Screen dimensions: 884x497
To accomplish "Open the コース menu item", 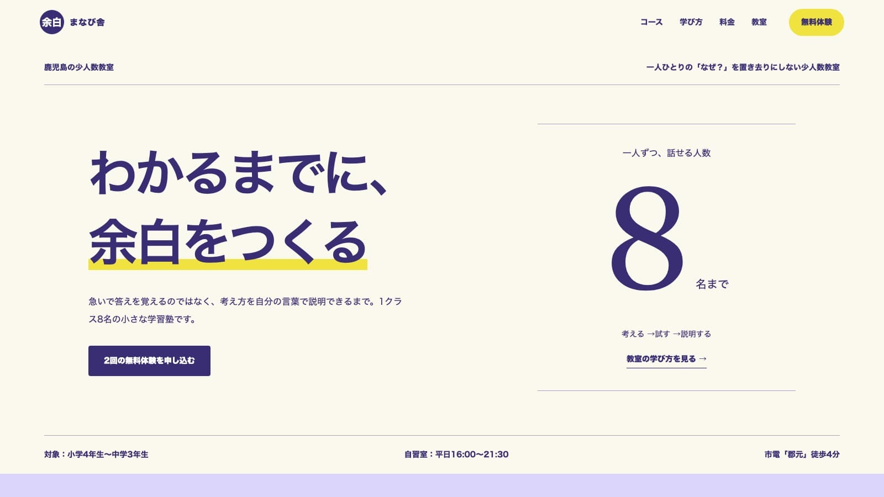I will (x=651, y=22).
